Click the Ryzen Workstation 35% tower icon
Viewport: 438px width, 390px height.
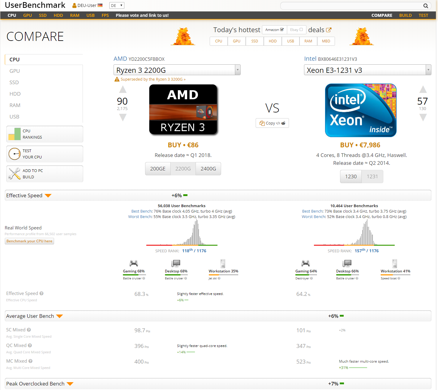pos(223,263)
